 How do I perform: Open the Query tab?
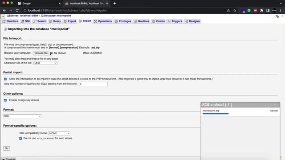[55, 21]
